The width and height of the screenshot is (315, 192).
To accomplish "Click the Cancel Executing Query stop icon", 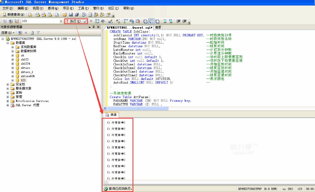I will pos(91,21).
